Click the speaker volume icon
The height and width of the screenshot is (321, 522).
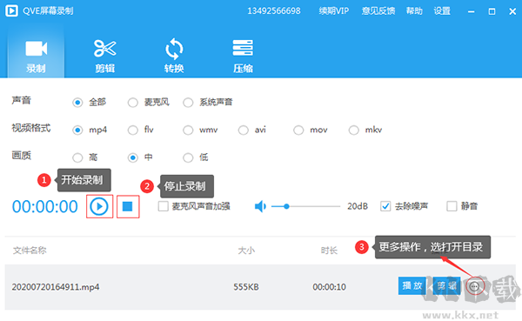coord(260,206)
